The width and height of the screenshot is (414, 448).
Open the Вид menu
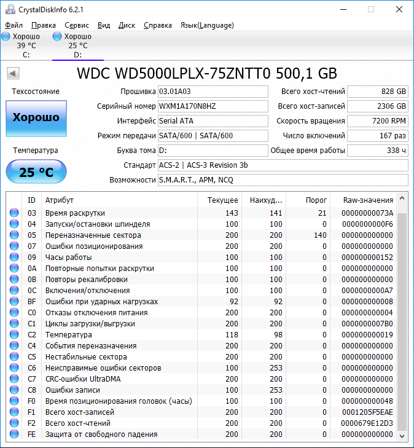[x=104, y=25]
